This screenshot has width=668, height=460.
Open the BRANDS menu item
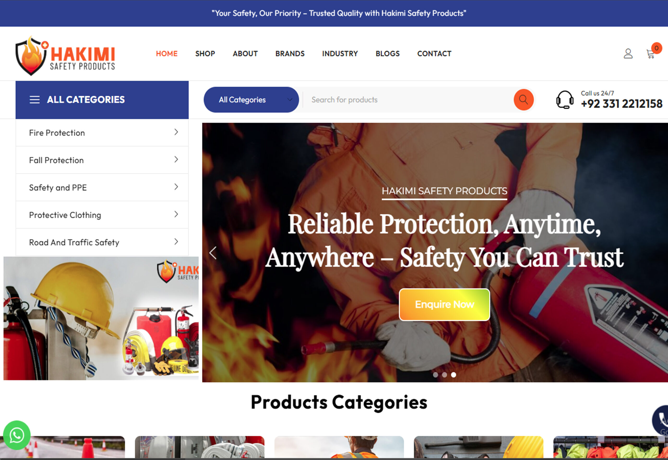pos(290,53)
